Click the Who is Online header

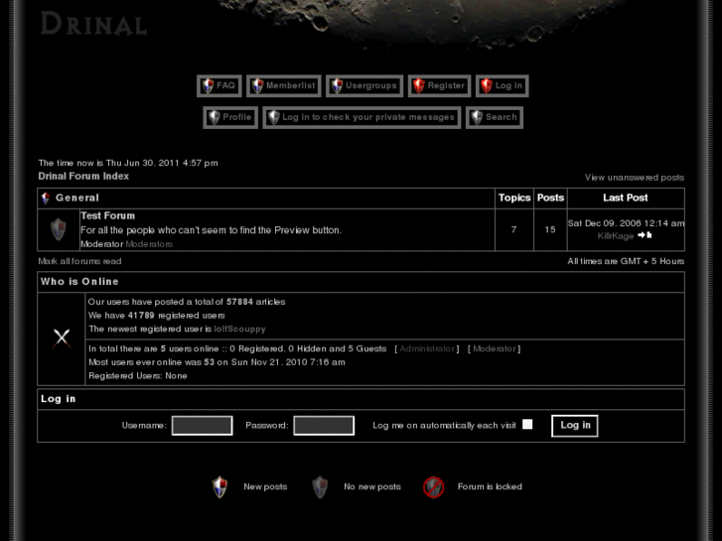(79, 282)
